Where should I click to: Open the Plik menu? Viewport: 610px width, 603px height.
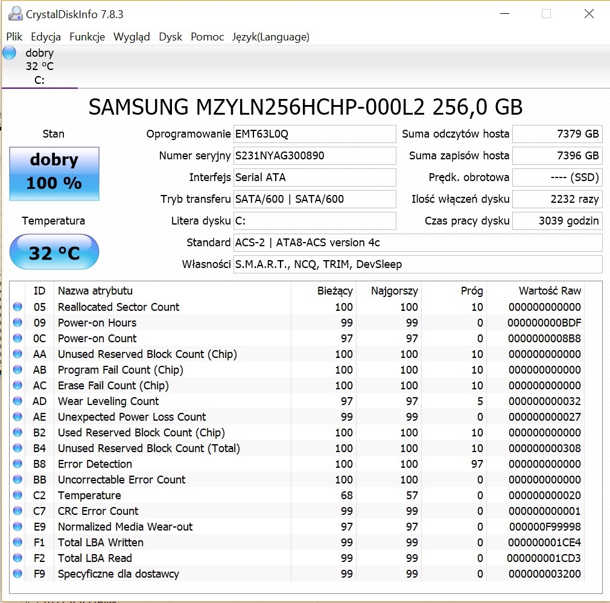(x=14, y=37)
